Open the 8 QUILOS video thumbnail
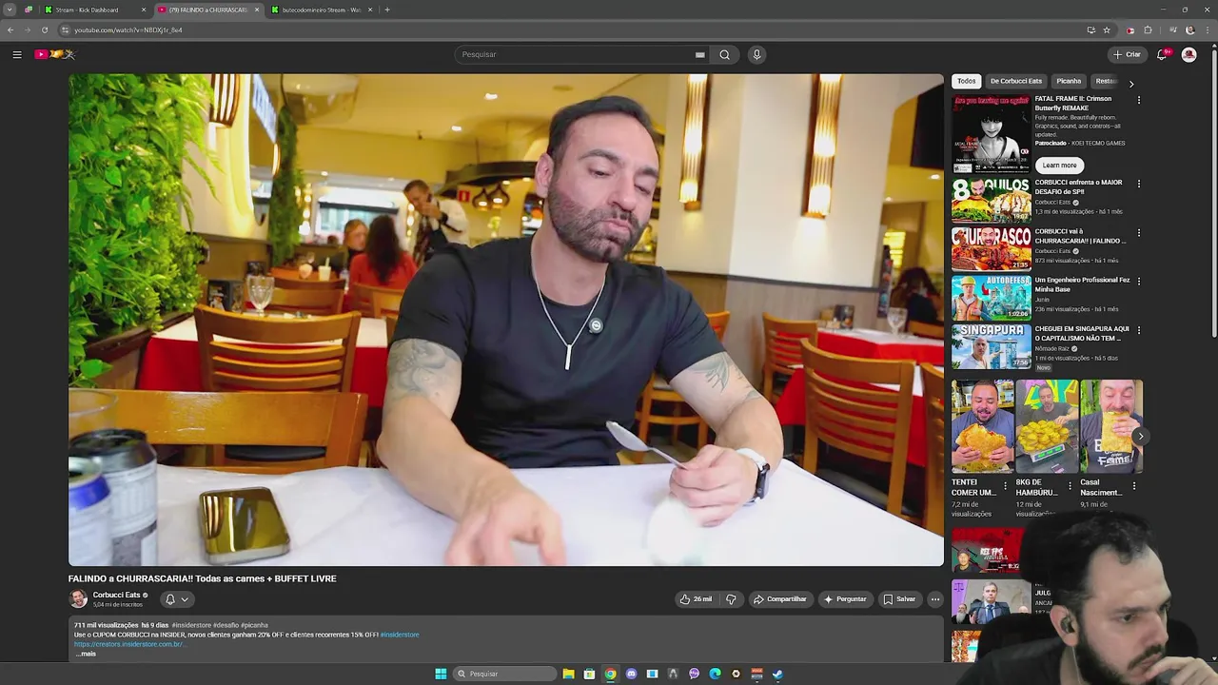1218x685 pixels. [992, 200]
